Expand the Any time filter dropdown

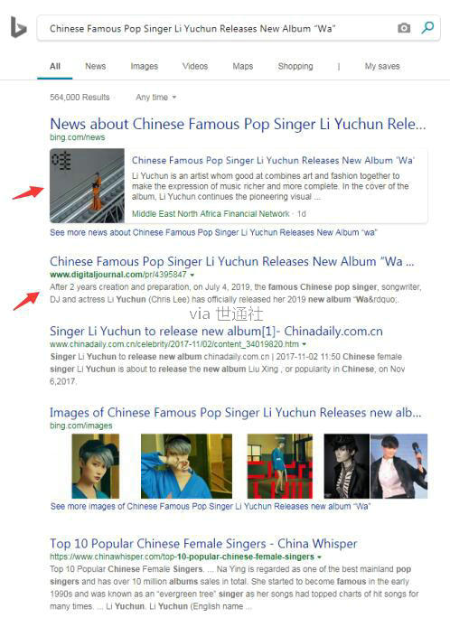156,98
